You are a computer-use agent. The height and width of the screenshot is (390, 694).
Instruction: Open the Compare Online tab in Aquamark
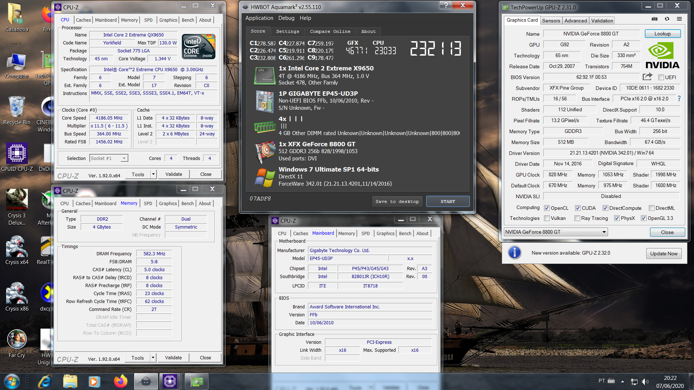[x=330, y=31]
